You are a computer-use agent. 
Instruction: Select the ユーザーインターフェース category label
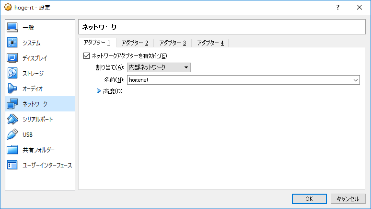[x=47, y=165]
